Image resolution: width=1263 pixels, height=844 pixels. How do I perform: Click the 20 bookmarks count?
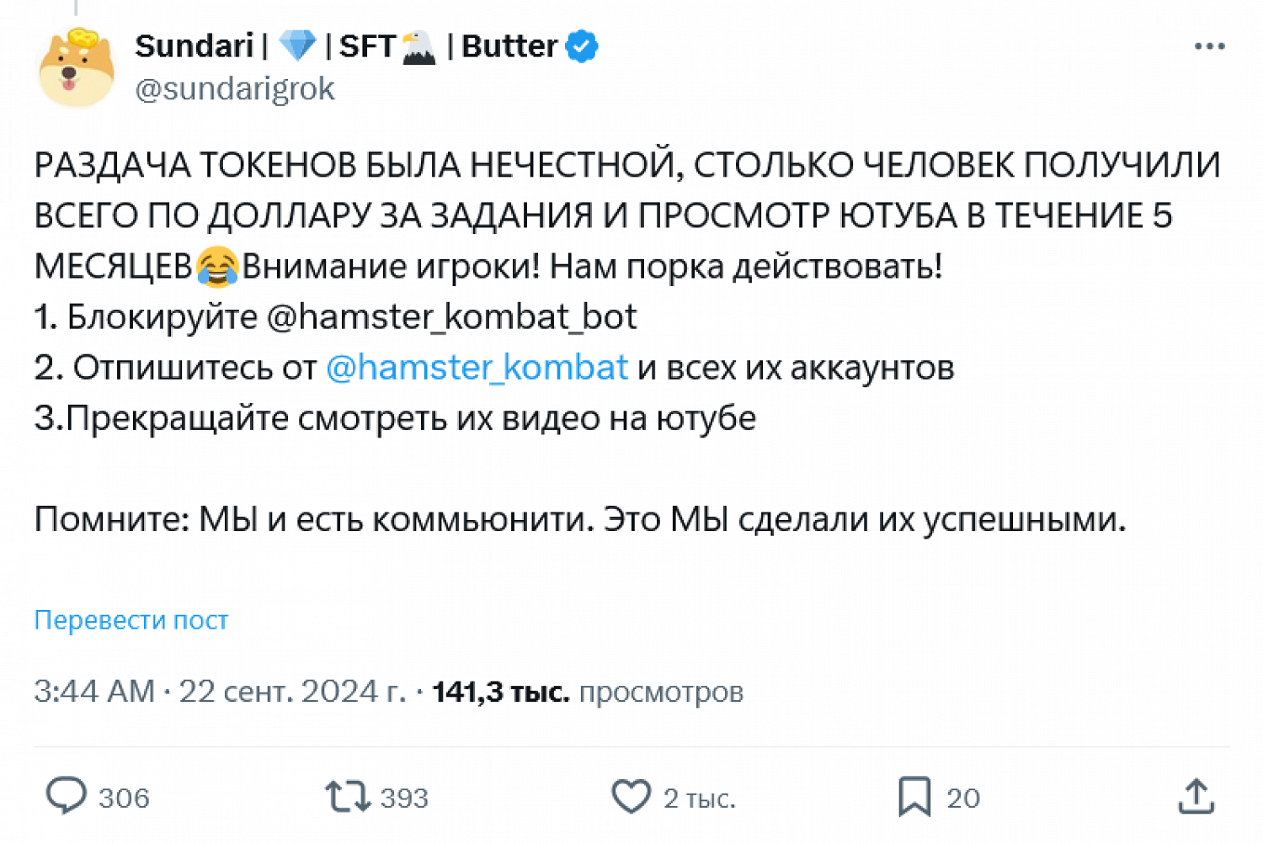[x=963, y=798]
